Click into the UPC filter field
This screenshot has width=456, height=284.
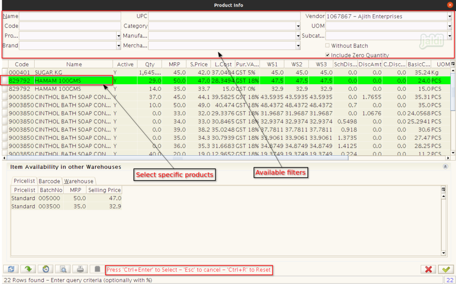coord(224,16)
